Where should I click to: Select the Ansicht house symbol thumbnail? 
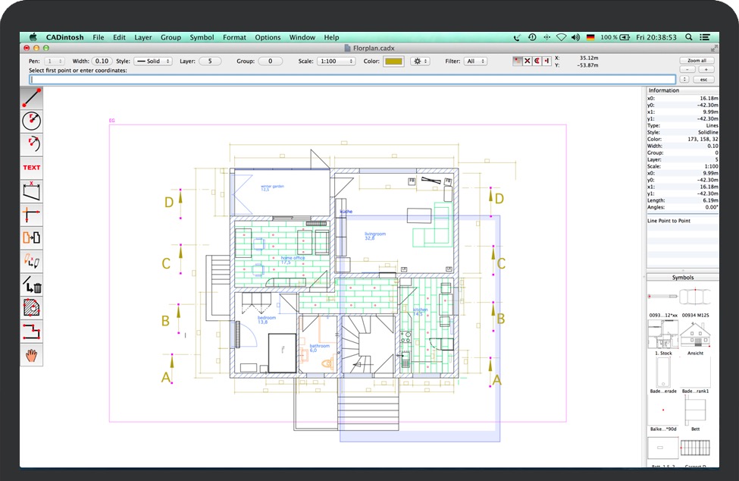click(696, 335)
